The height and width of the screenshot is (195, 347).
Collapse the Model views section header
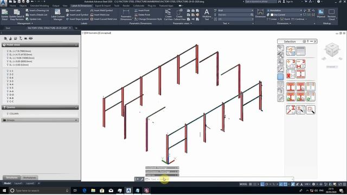point(40,45)
